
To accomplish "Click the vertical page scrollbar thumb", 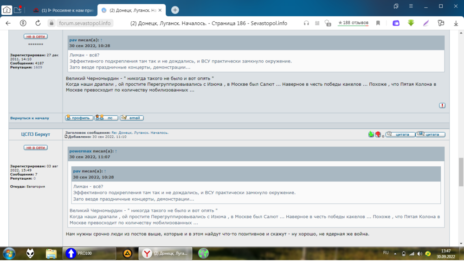I will [x=461, y=172].
